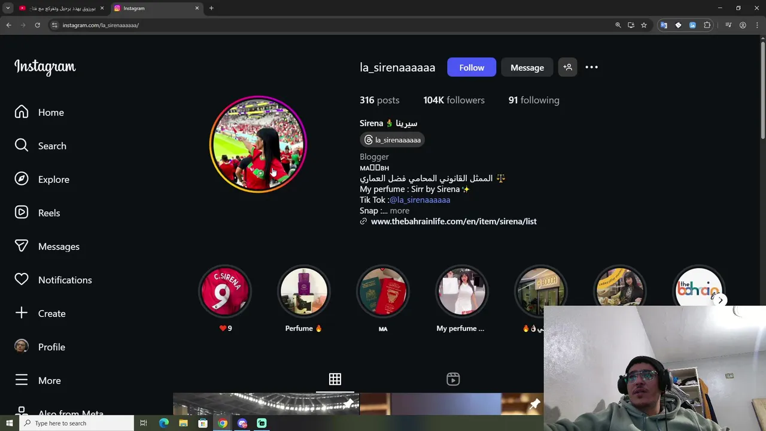This screenshot has height=431, width=766.
Task: Go back in browser
Action: click(x=8, y=25)
